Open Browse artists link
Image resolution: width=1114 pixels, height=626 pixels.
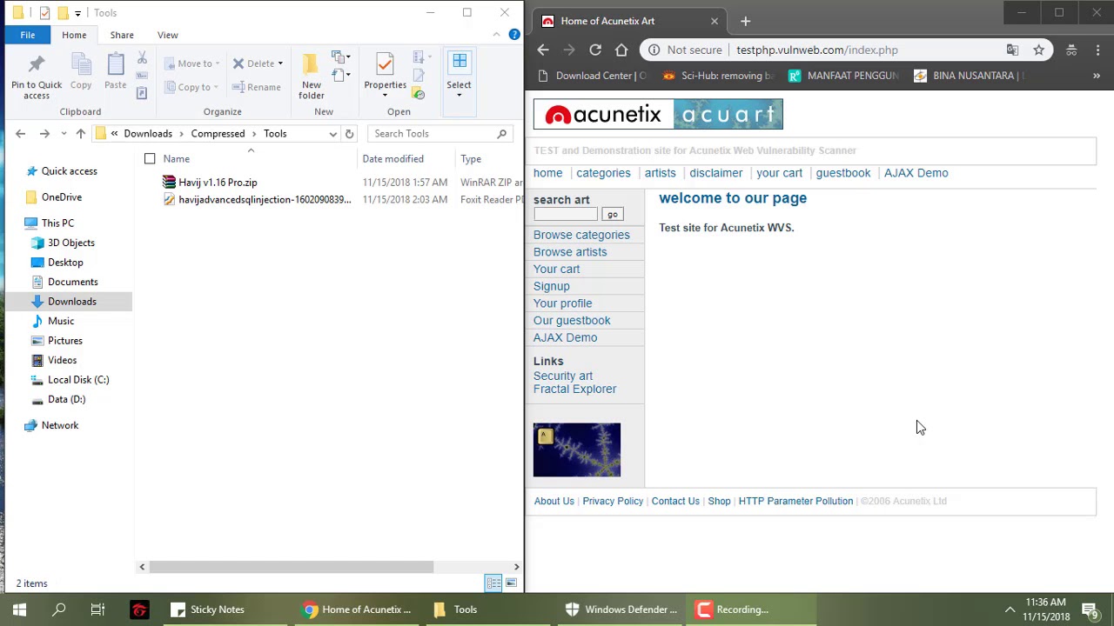[570, 252]
